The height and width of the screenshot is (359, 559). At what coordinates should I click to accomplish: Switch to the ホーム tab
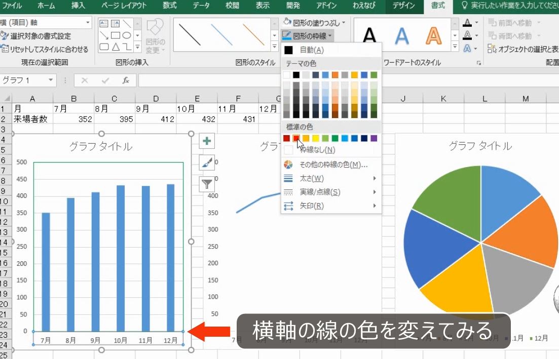46,6
